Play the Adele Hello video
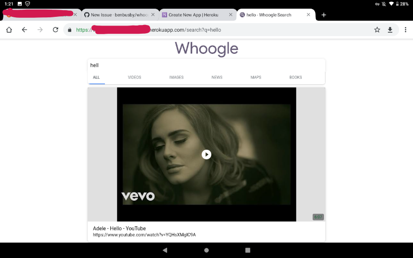 click(x=206, y=155)
